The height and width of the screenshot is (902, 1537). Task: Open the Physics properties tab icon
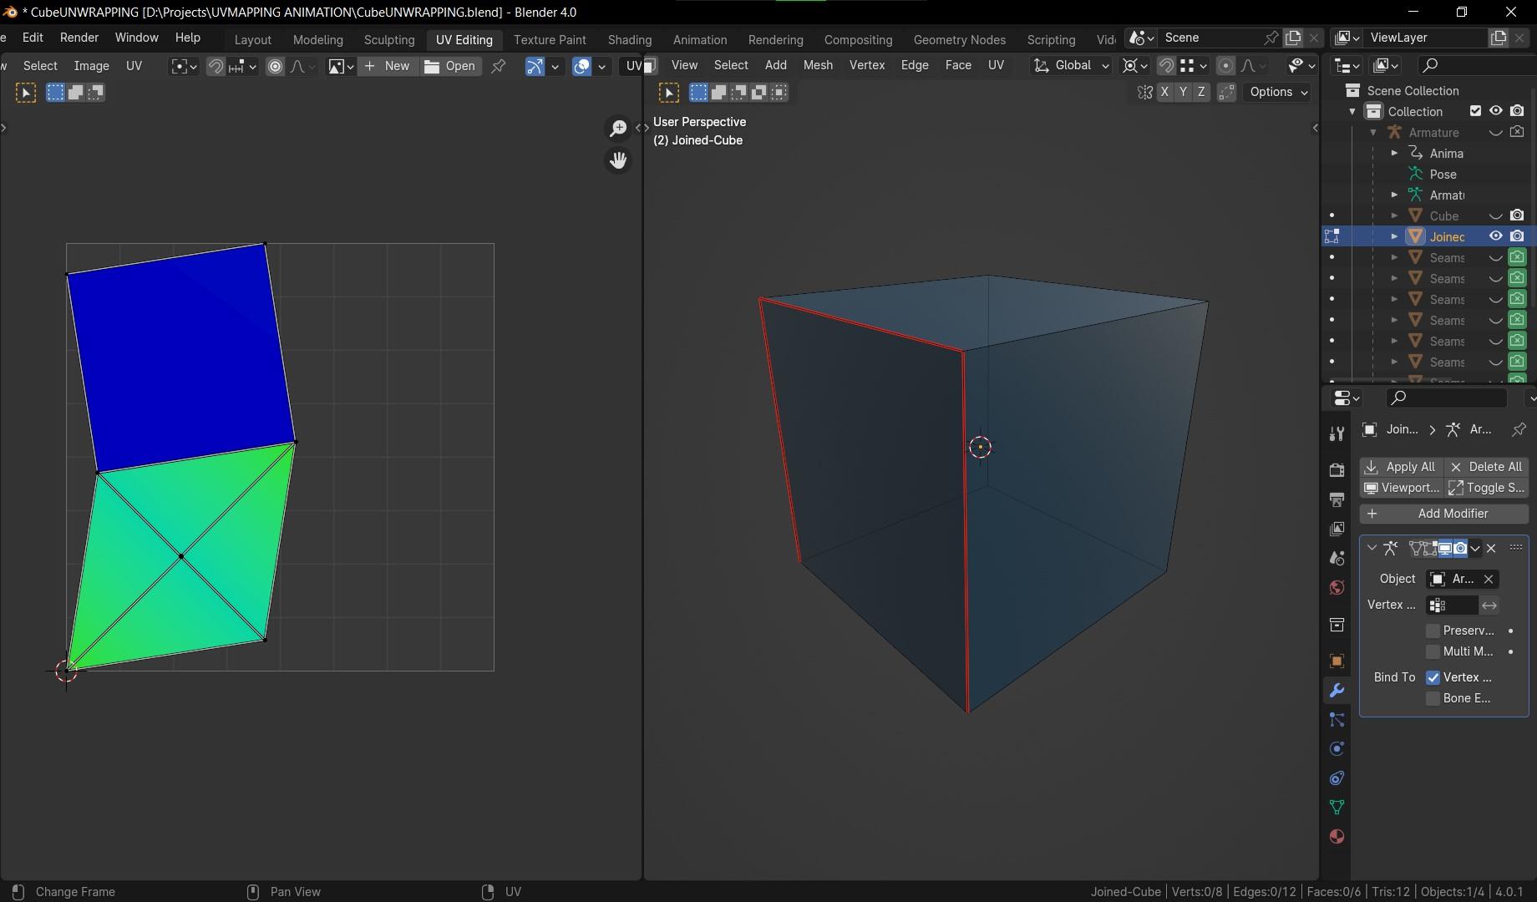coord(1337,749)
